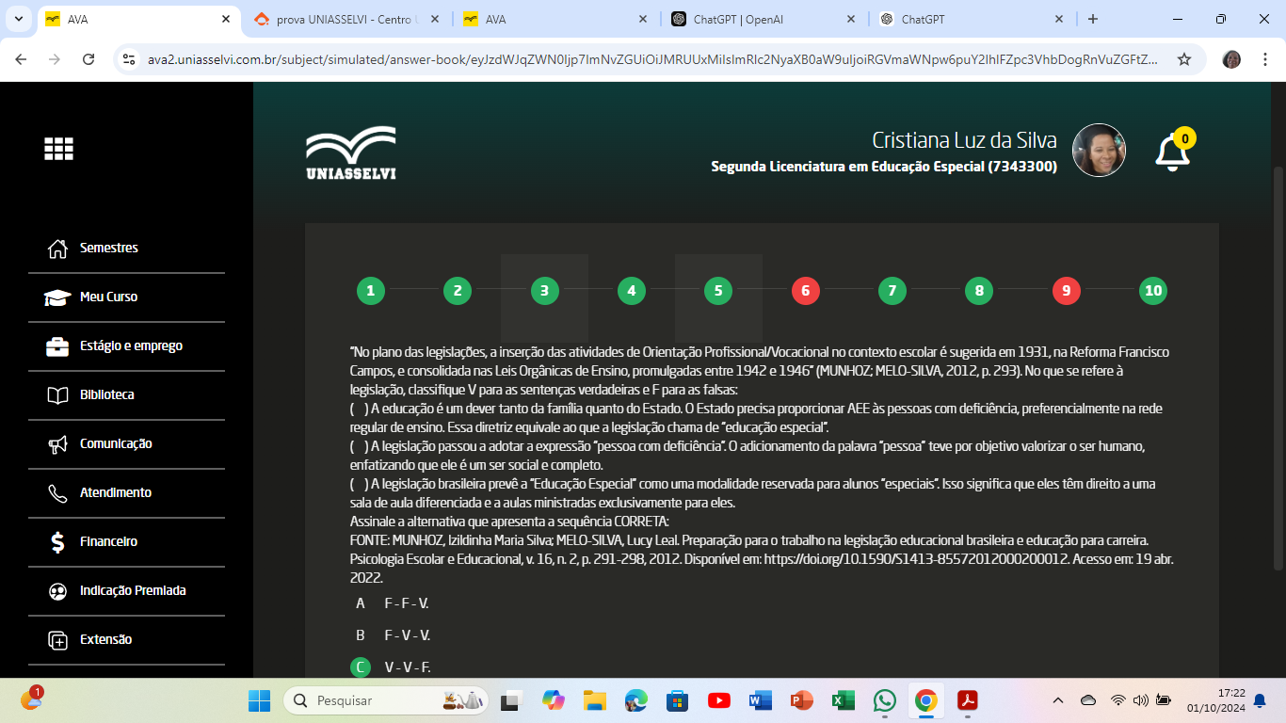Go to question 6 in navigator

(x=805, y=291)
